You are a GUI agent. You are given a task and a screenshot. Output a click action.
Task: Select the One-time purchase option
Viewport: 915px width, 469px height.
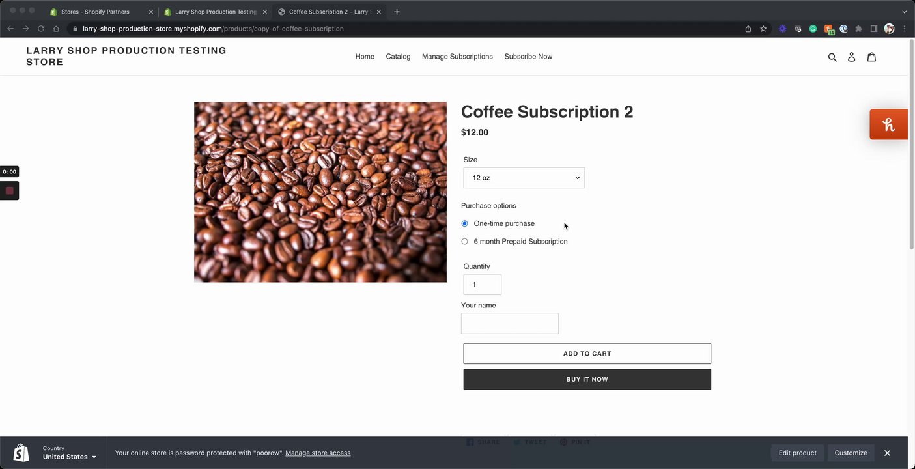point(464,223)
